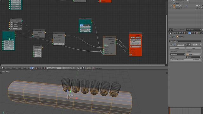Open Particles tab in properties editor

tap(200, 33)
